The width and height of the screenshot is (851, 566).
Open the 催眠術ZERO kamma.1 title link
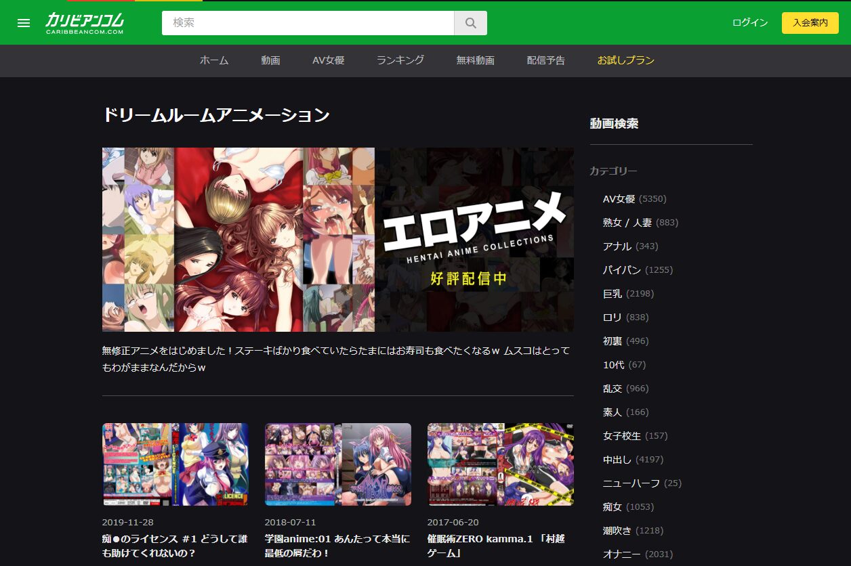click(x=496, y=546)
